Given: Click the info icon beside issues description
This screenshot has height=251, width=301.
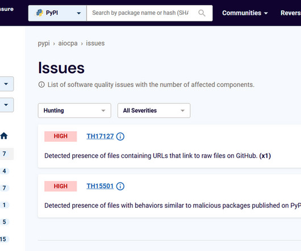Looking at the screenshot, I should click(x=41, y=85).
